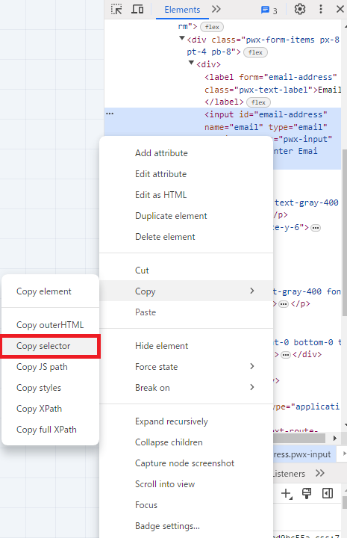The height and width of the screenshot is (538, 347).
Task: Click the Elements panel vertical scrollbar thumb
Action: [x=344, y=232]
